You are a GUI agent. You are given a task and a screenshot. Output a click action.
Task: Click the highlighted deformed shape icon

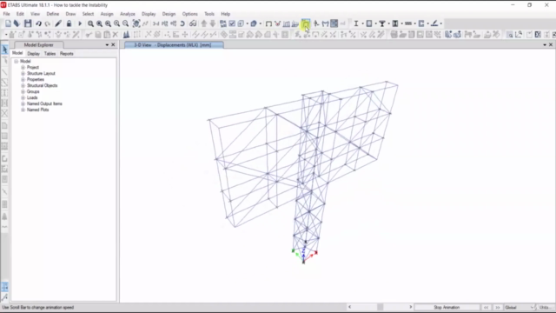tap(306, 23)
